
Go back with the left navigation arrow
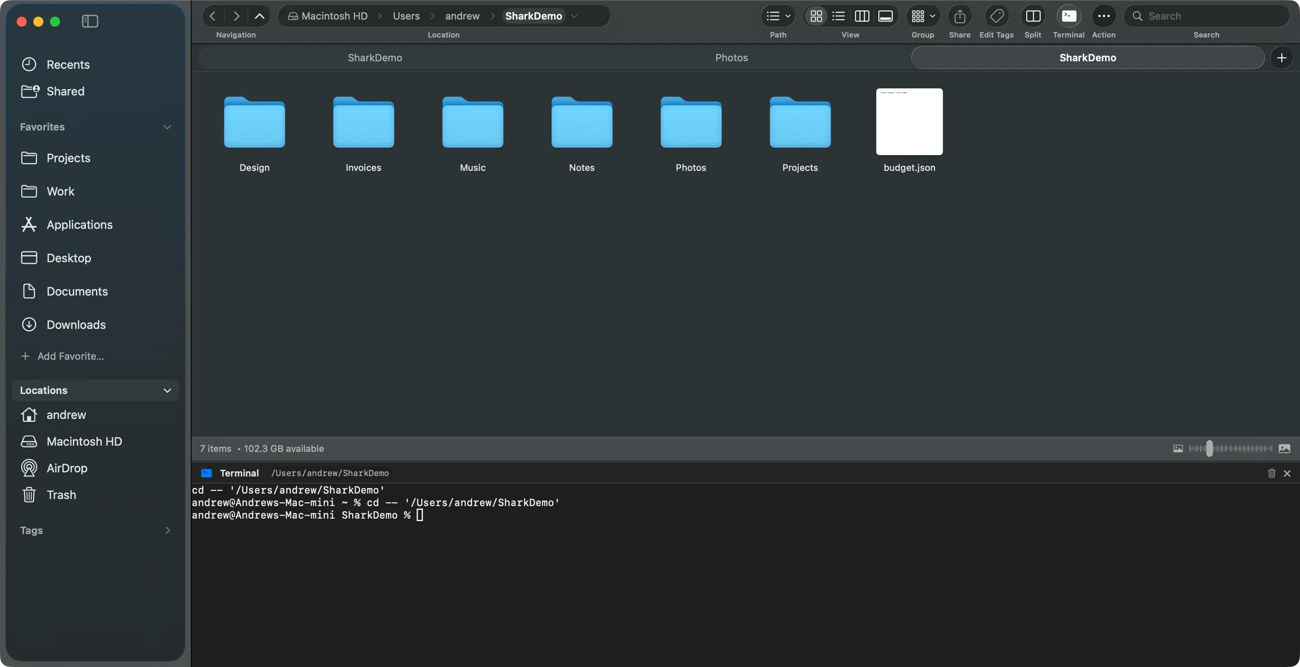click(212, 16)
